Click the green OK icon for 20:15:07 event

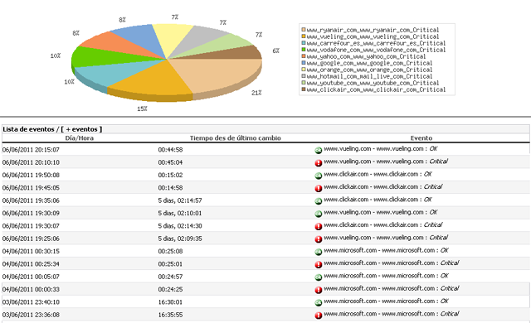pos(319,151)
